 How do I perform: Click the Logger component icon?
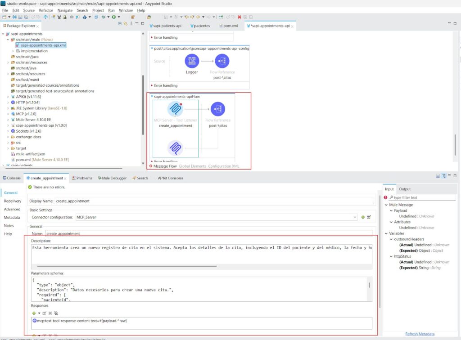[192, 61]
